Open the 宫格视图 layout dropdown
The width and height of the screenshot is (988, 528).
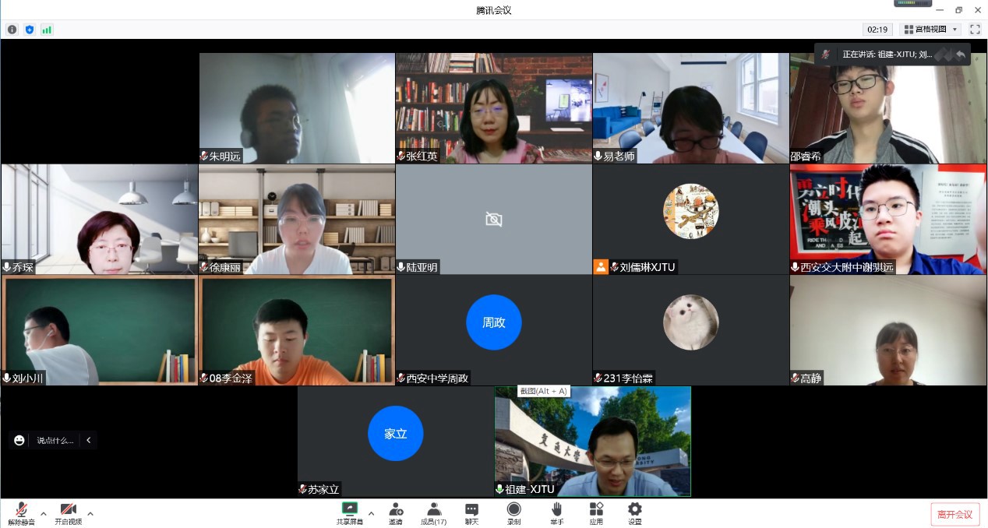tap(930, 30)
